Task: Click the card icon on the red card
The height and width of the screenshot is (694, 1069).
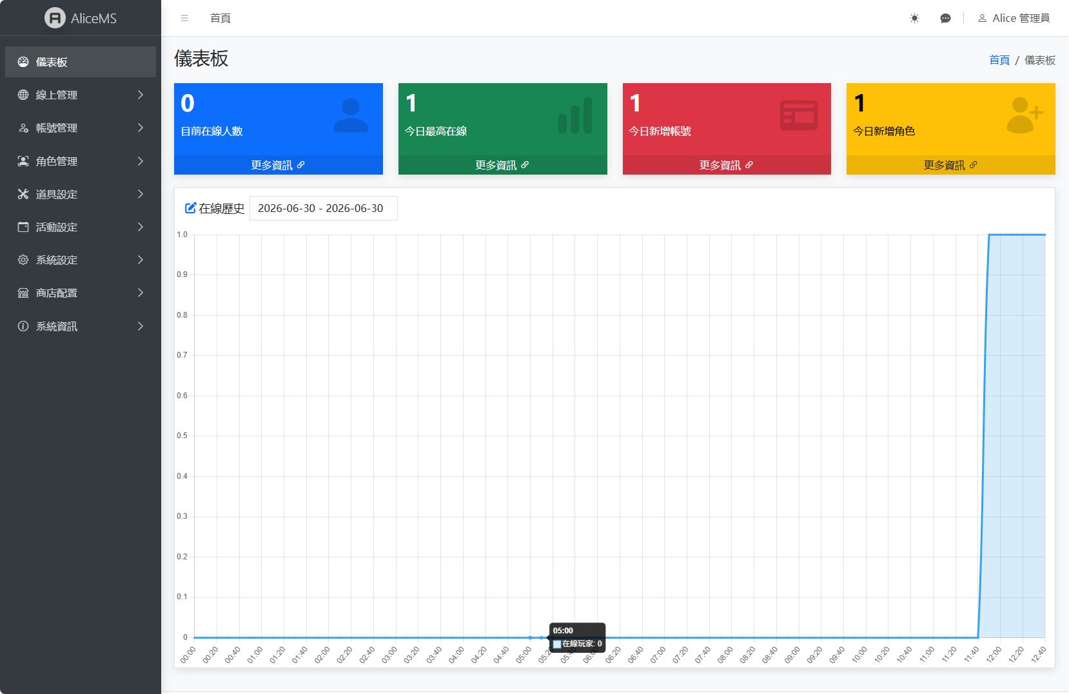Action: pos(799,115)
